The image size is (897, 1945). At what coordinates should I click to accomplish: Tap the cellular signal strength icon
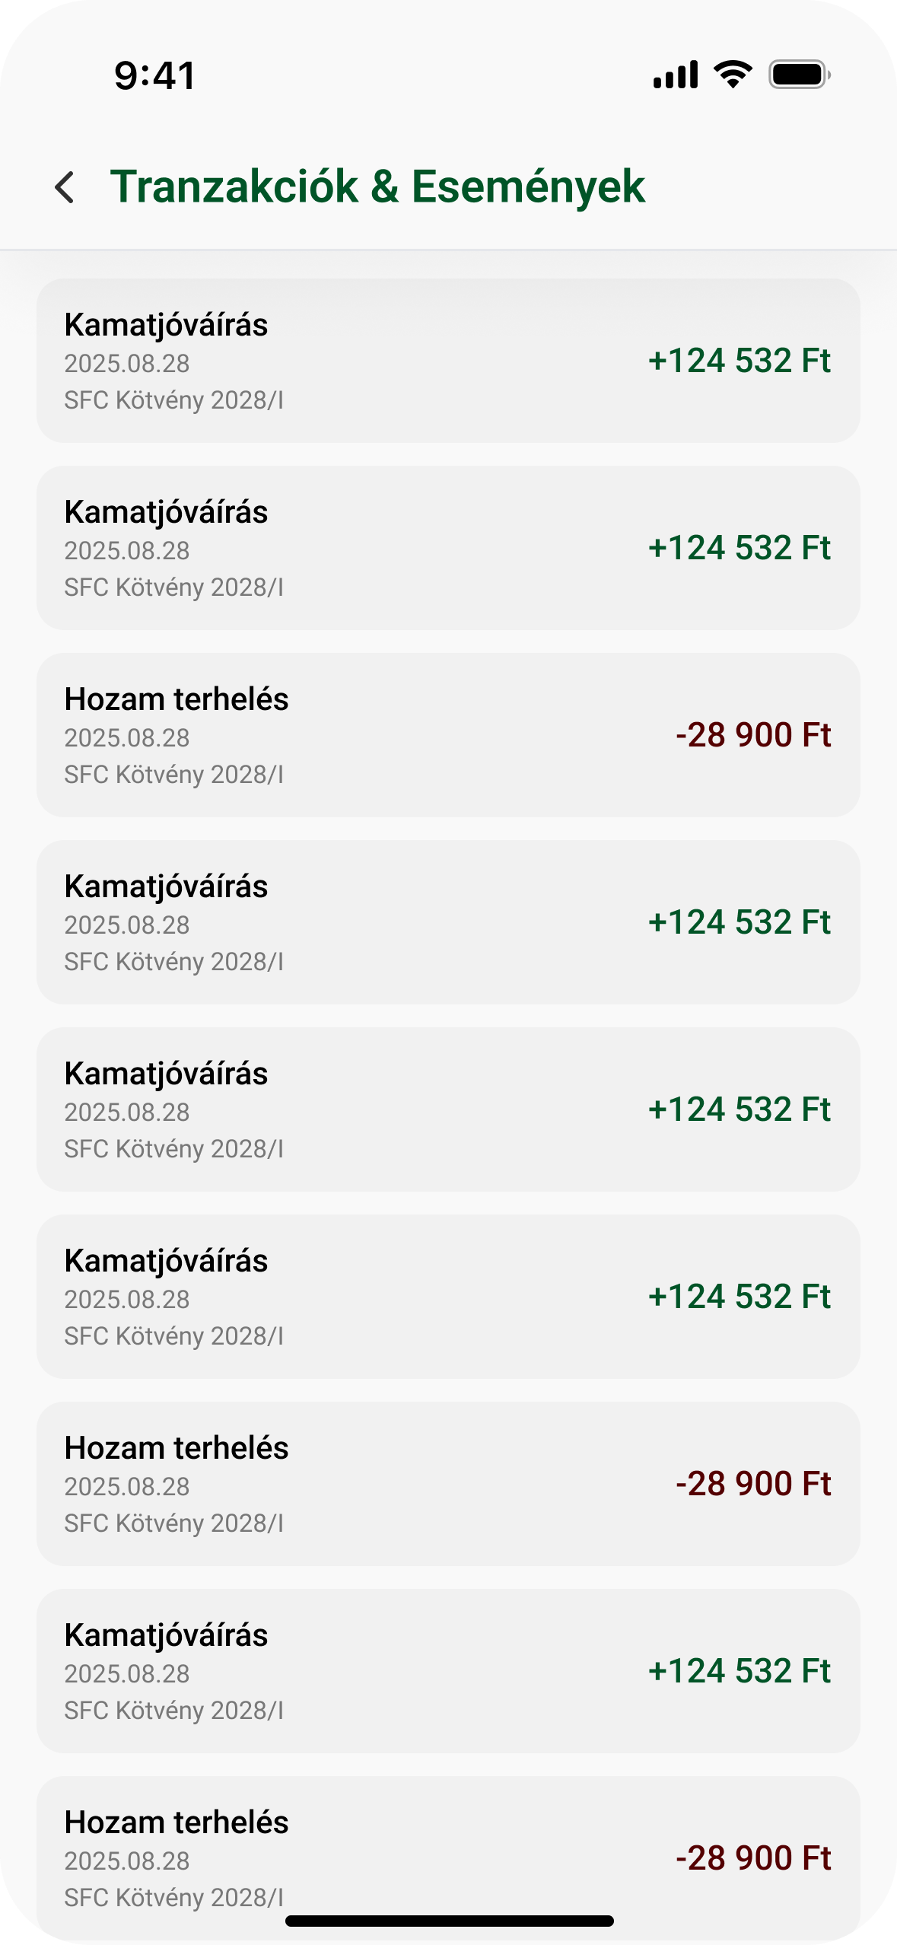pyautogui.click(x=675, y=75)
